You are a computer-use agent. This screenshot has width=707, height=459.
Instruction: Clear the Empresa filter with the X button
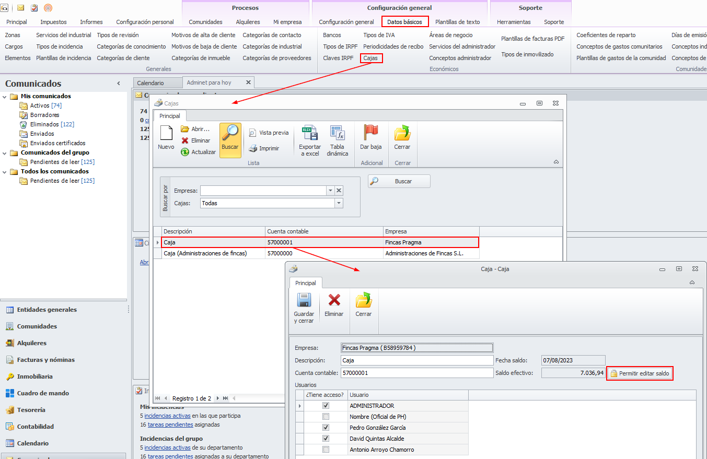(339, 191)
